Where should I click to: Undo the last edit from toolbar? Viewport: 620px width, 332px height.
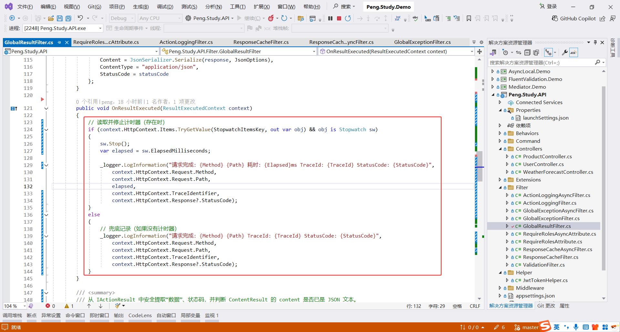pos(80,18)
